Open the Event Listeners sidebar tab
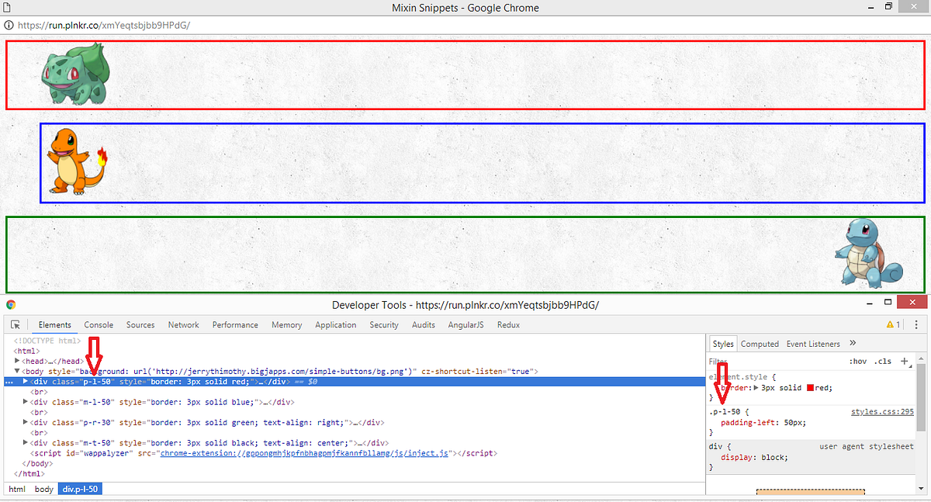931x502 pixels. click(813, 344)
